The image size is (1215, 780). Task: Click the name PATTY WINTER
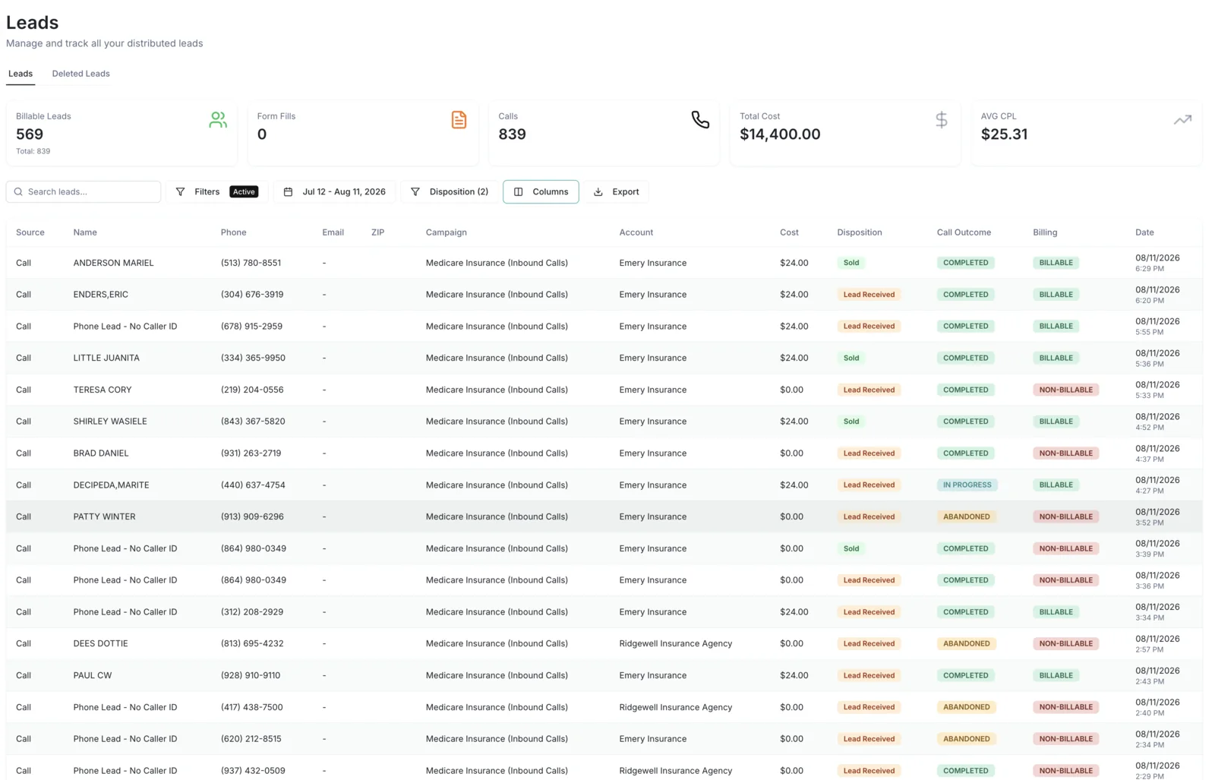(x=104, y=516)
